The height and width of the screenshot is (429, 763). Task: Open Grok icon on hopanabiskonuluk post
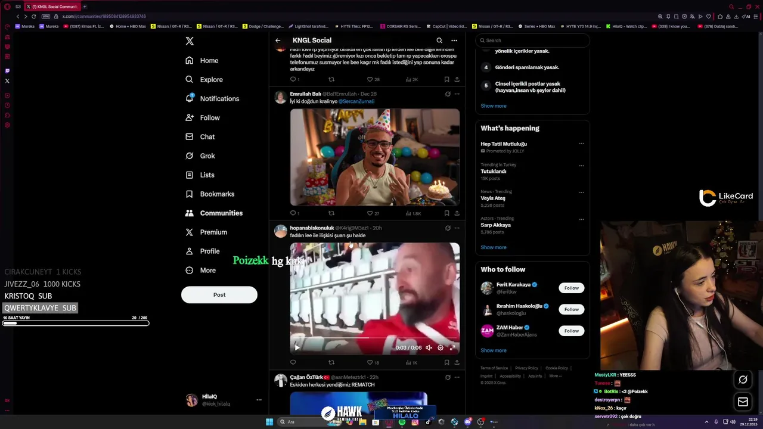pos(448,228)
